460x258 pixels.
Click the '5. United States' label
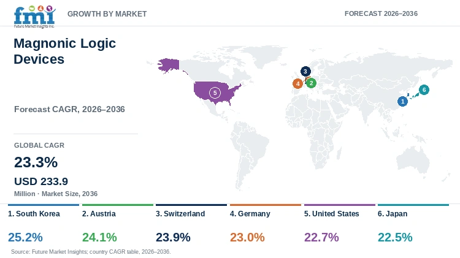(331, 214)
